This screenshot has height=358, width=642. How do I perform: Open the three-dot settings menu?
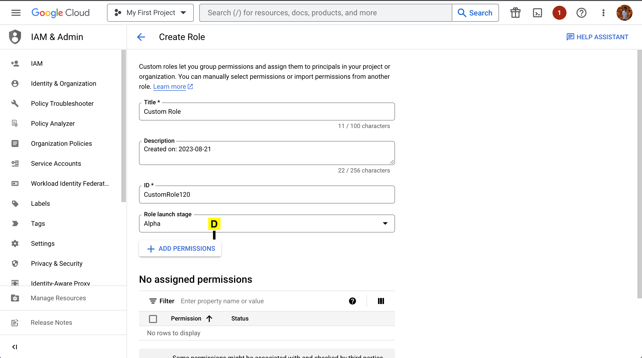point(603,13)
